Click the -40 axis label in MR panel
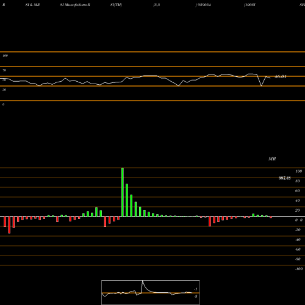 [298, 240]
